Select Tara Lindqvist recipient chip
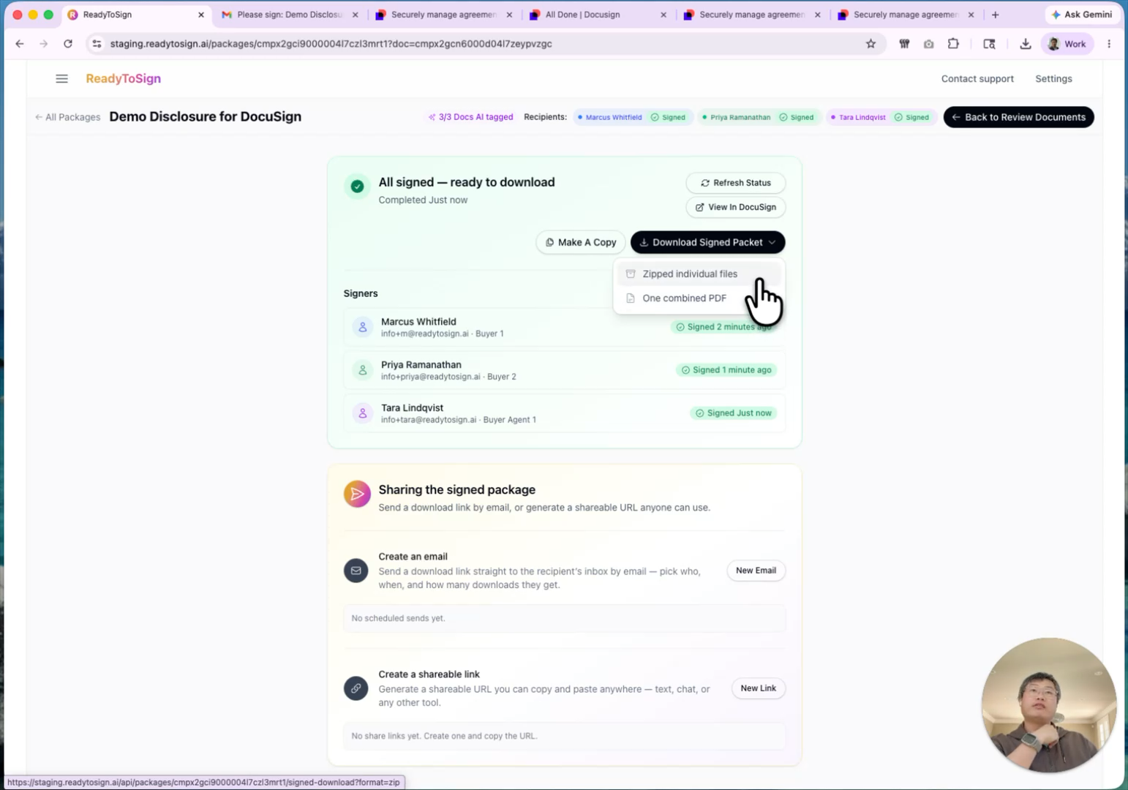The height and width of the screenshot is (790, 1128). 881,117
